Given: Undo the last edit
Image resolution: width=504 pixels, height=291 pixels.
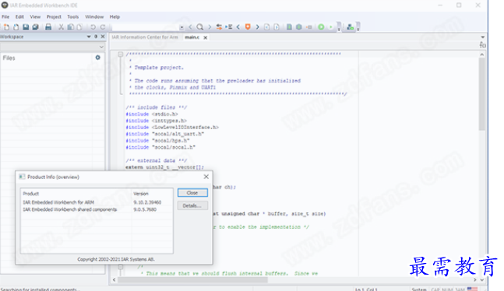Looking at the screenshot, I should (93, 27).
